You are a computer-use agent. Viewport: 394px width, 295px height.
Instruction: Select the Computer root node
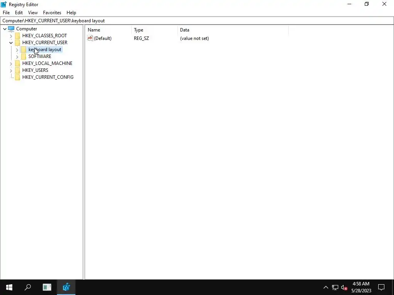(x=27, y=29)
